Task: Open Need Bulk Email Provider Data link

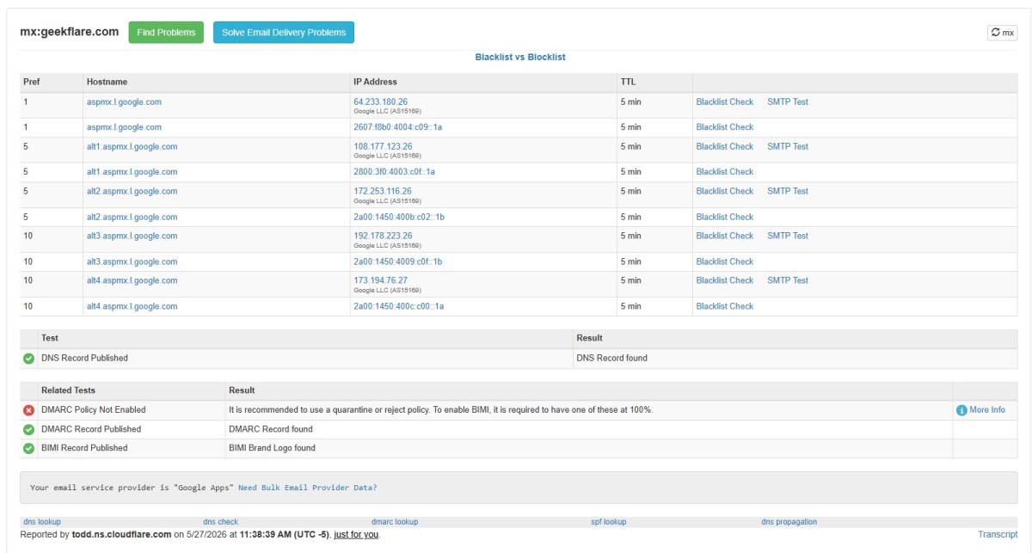Action: click(x=307, y=488)
